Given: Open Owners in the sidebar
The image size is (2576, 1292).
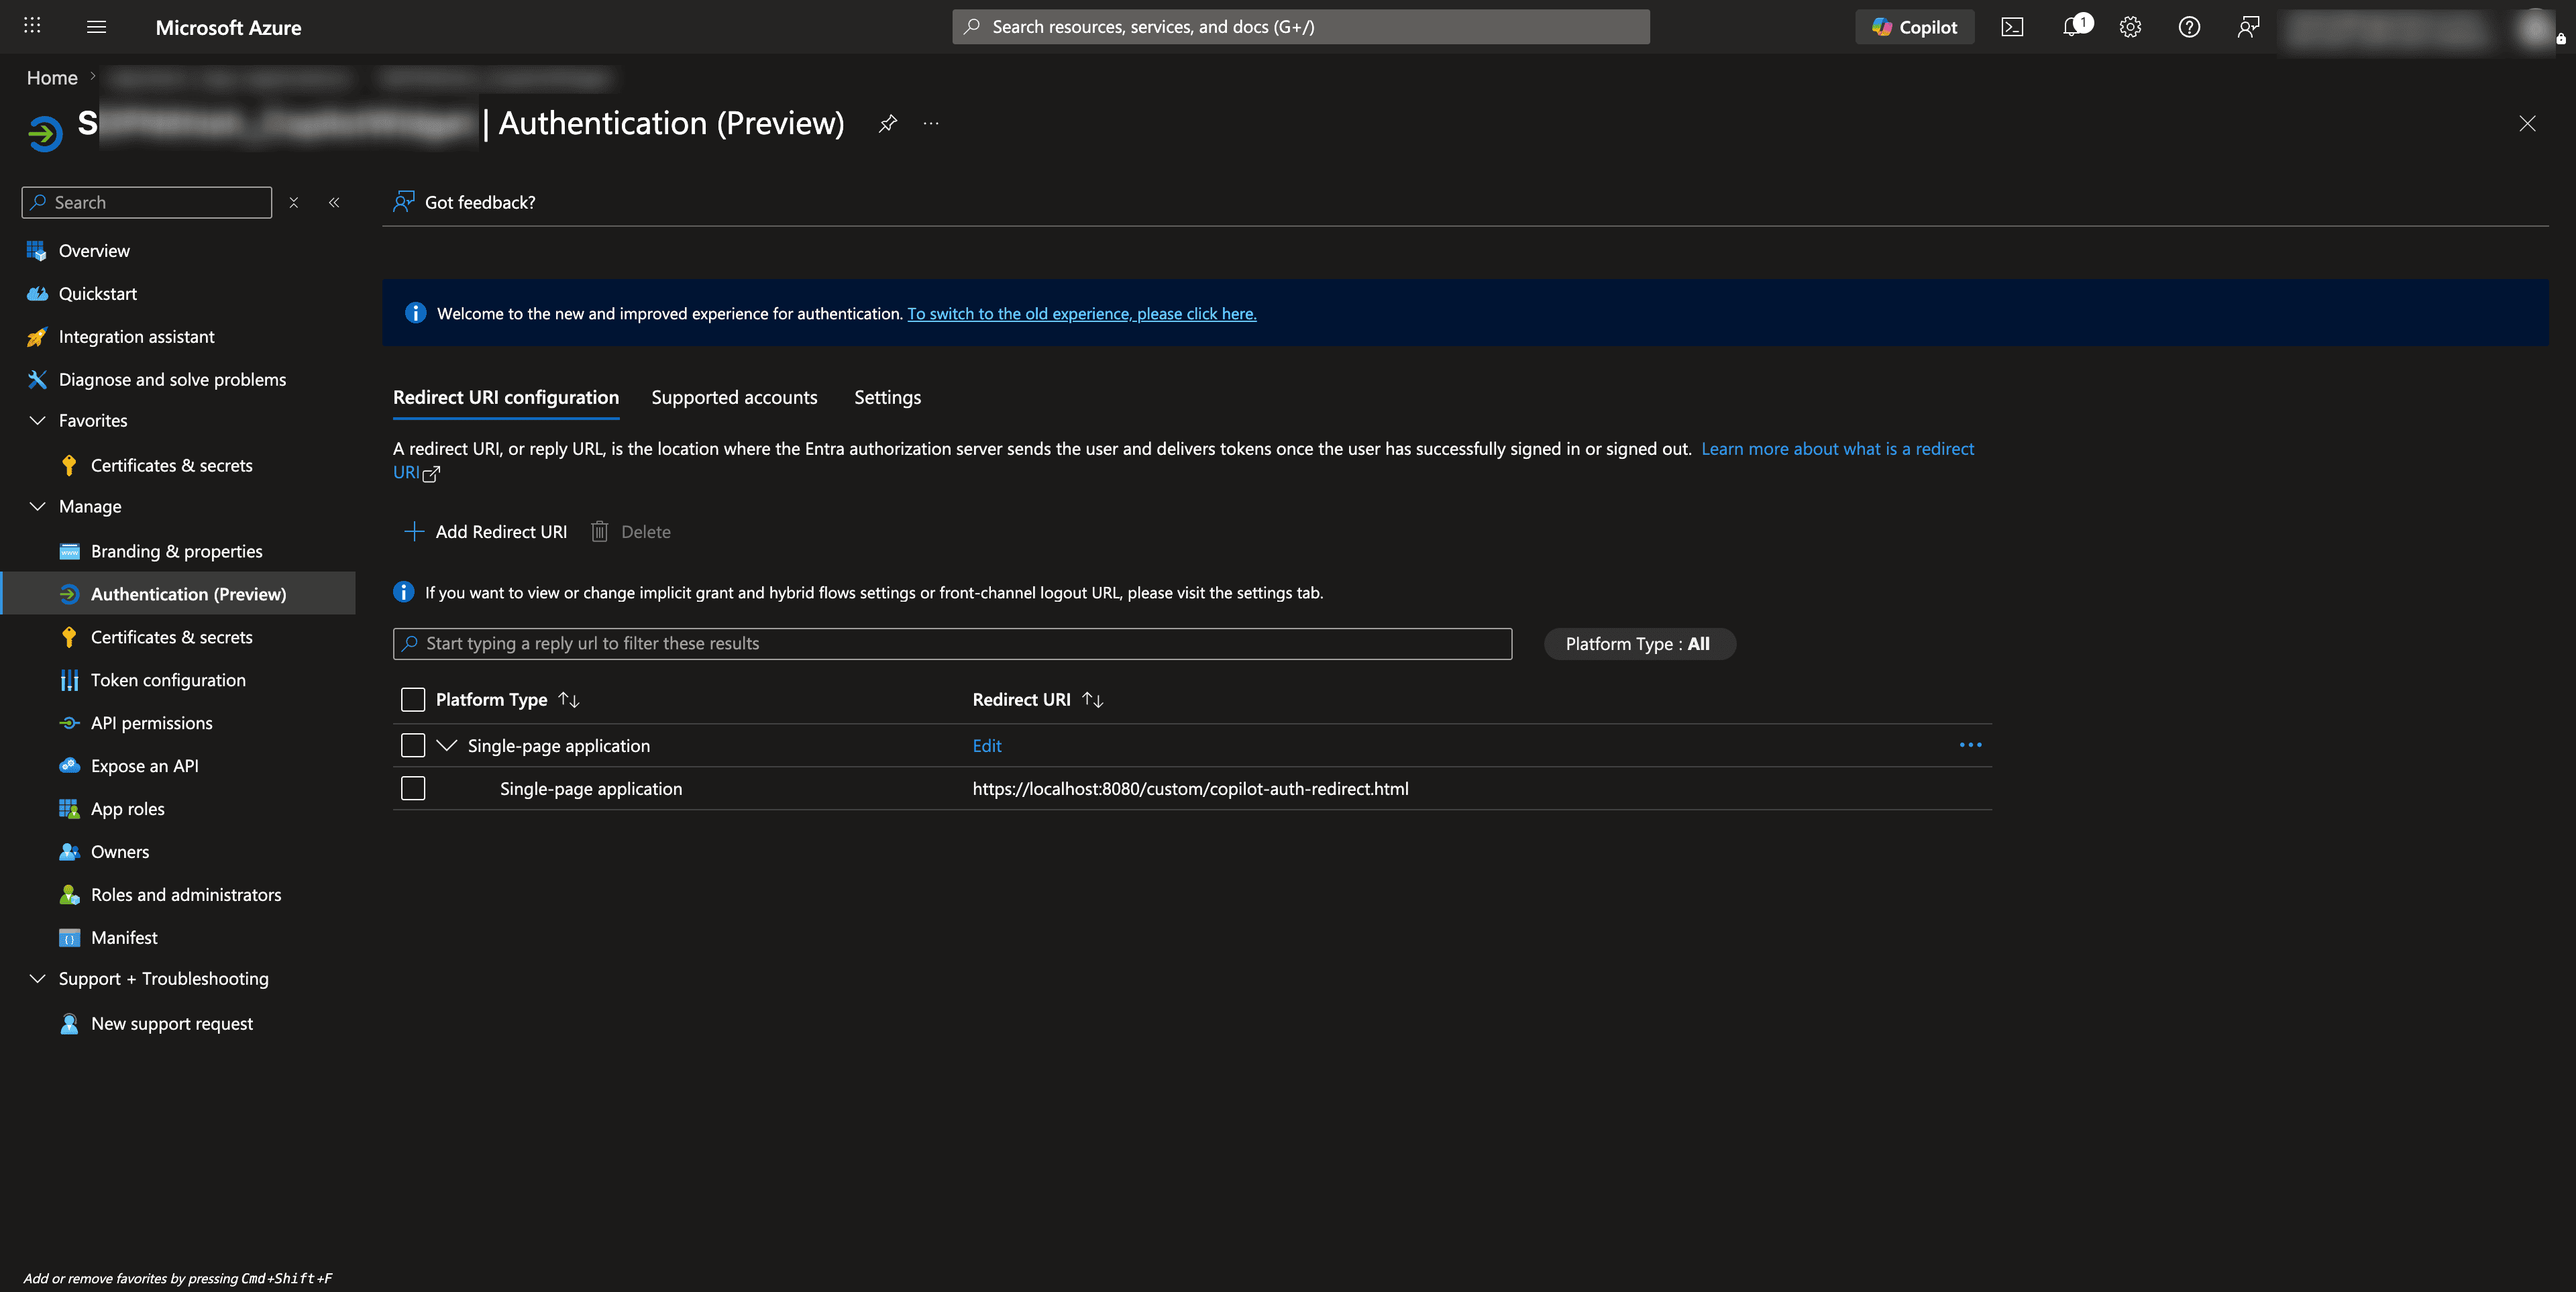Looking at the screenshot, I should [x=119, y=853].
